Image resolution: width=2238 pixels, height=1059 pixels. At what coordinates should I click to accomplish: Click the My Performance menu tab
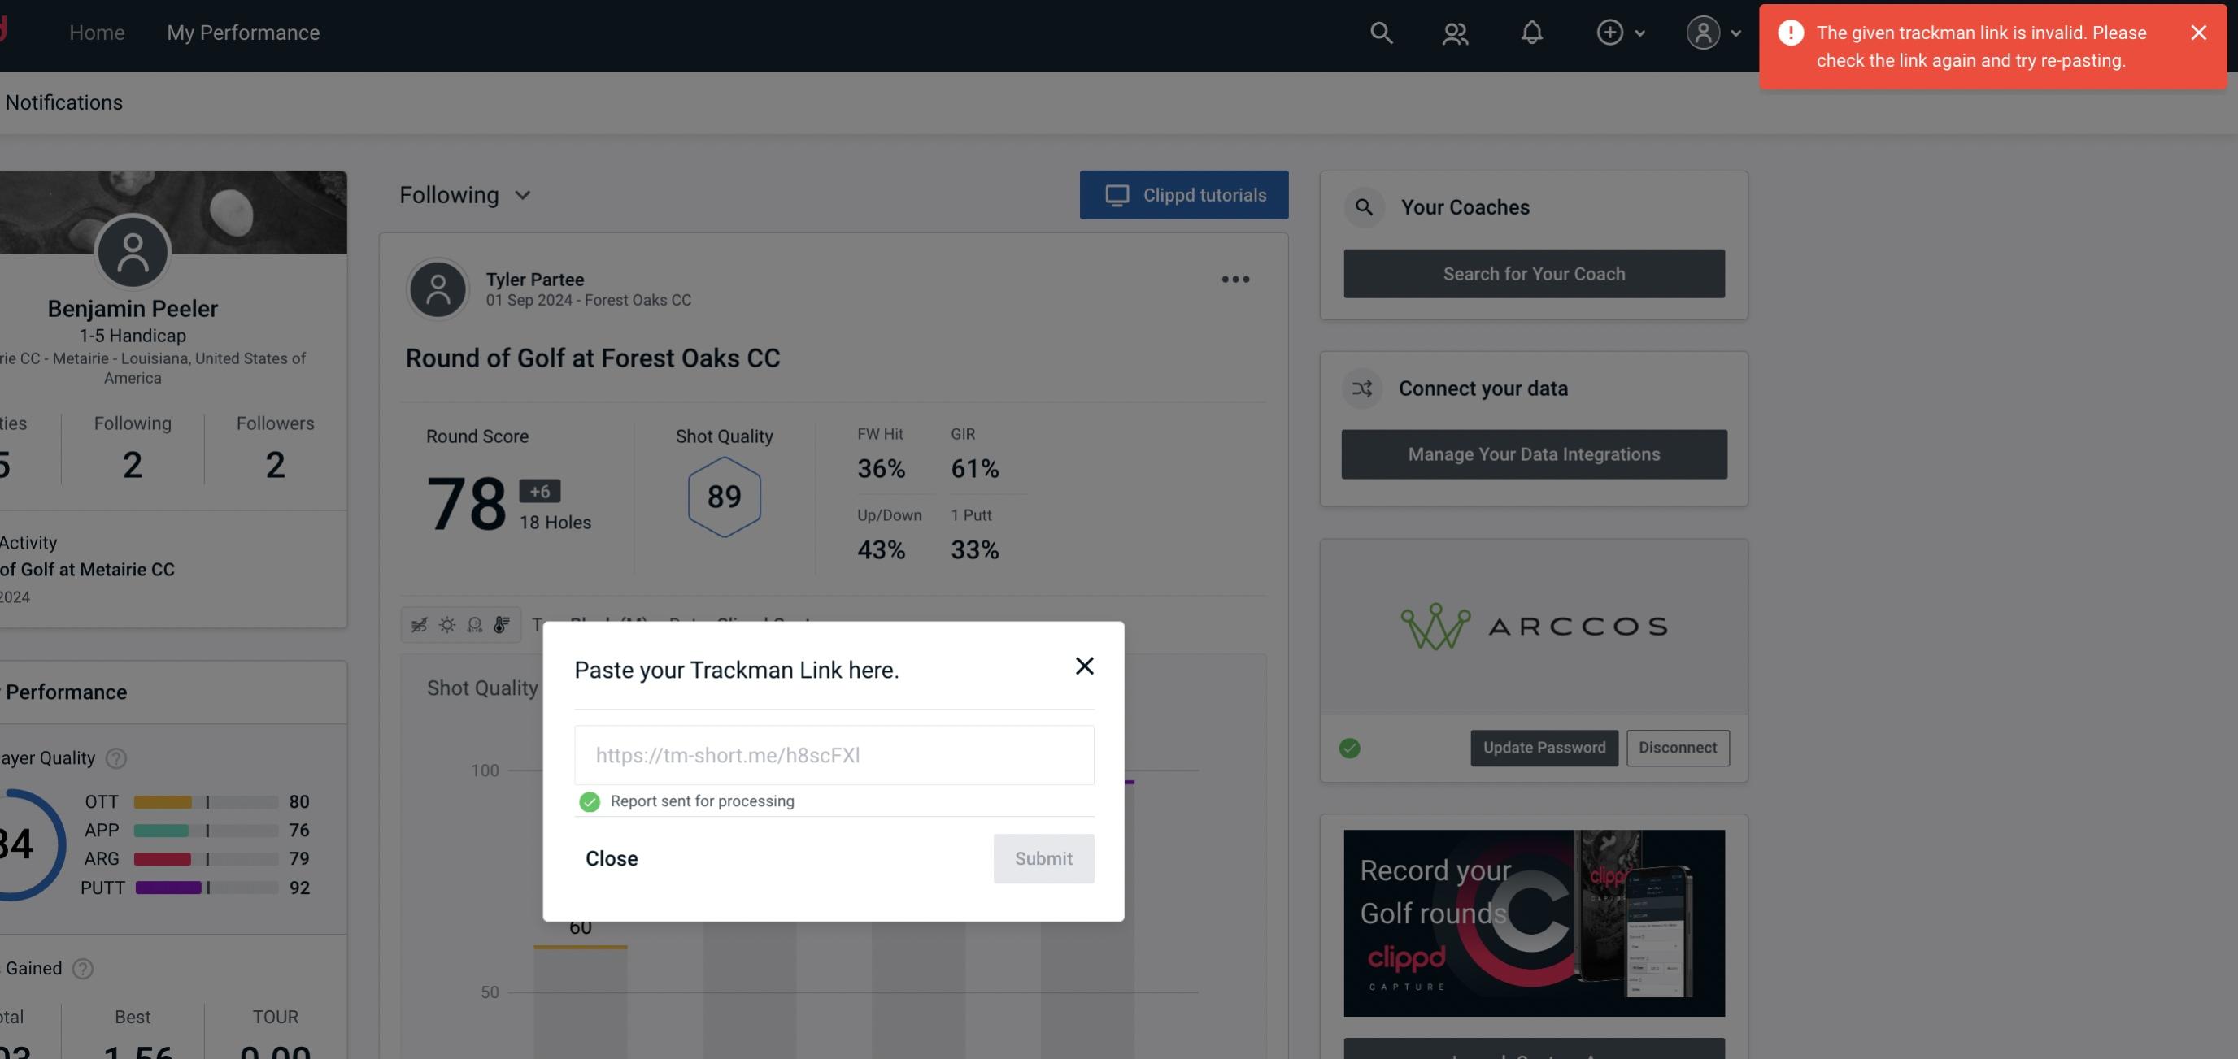pyautogui.click(x=242, y=32)
